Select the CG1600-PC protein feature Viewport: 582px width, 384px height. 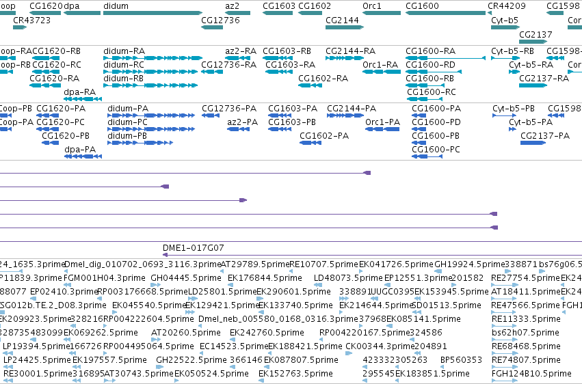click(427, 156)
